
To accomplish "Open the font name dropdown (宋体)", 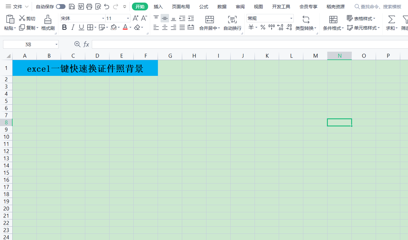I will 103,18.
